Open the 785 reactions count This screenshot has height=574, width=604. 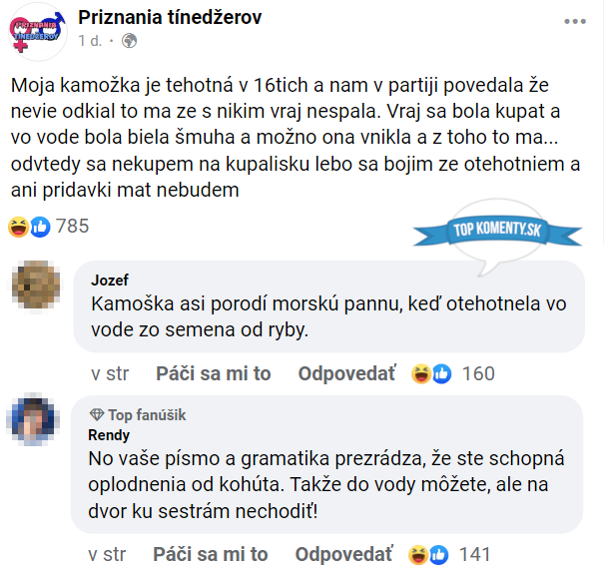(73, 226)
